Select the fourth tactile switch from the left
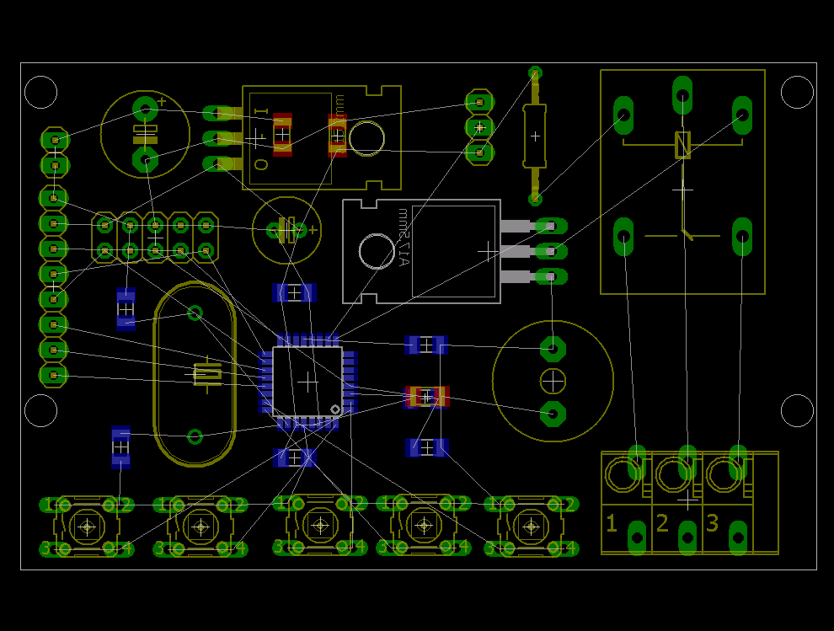This screenshot has width=834, height=631. tap(424, 526)
